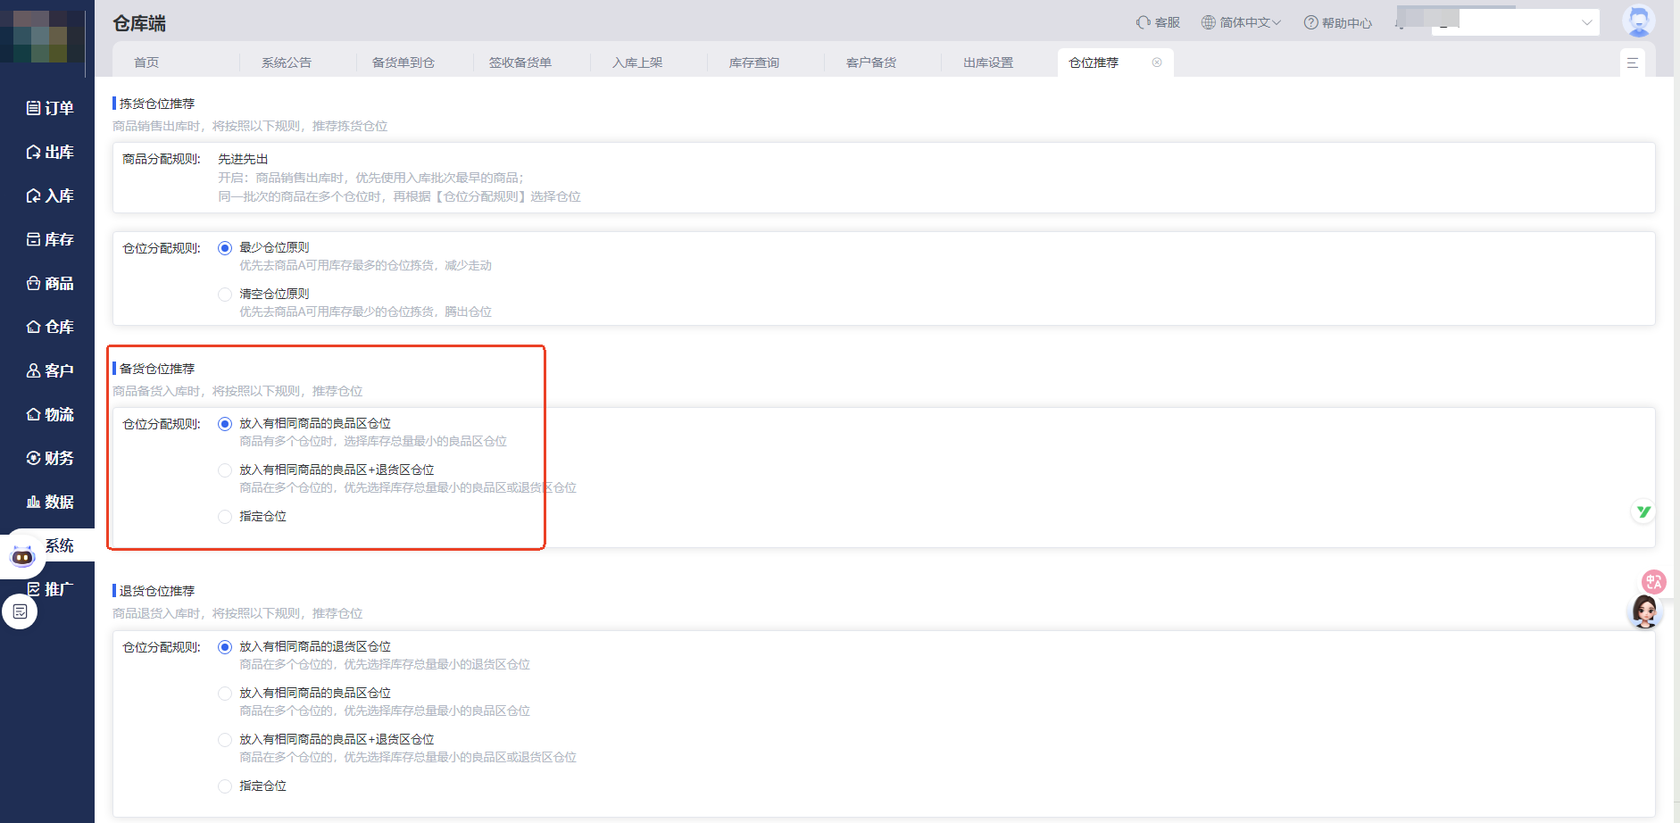Open the 商品 management section
The width and height of the screenshot is (1680, 823).
49,282
